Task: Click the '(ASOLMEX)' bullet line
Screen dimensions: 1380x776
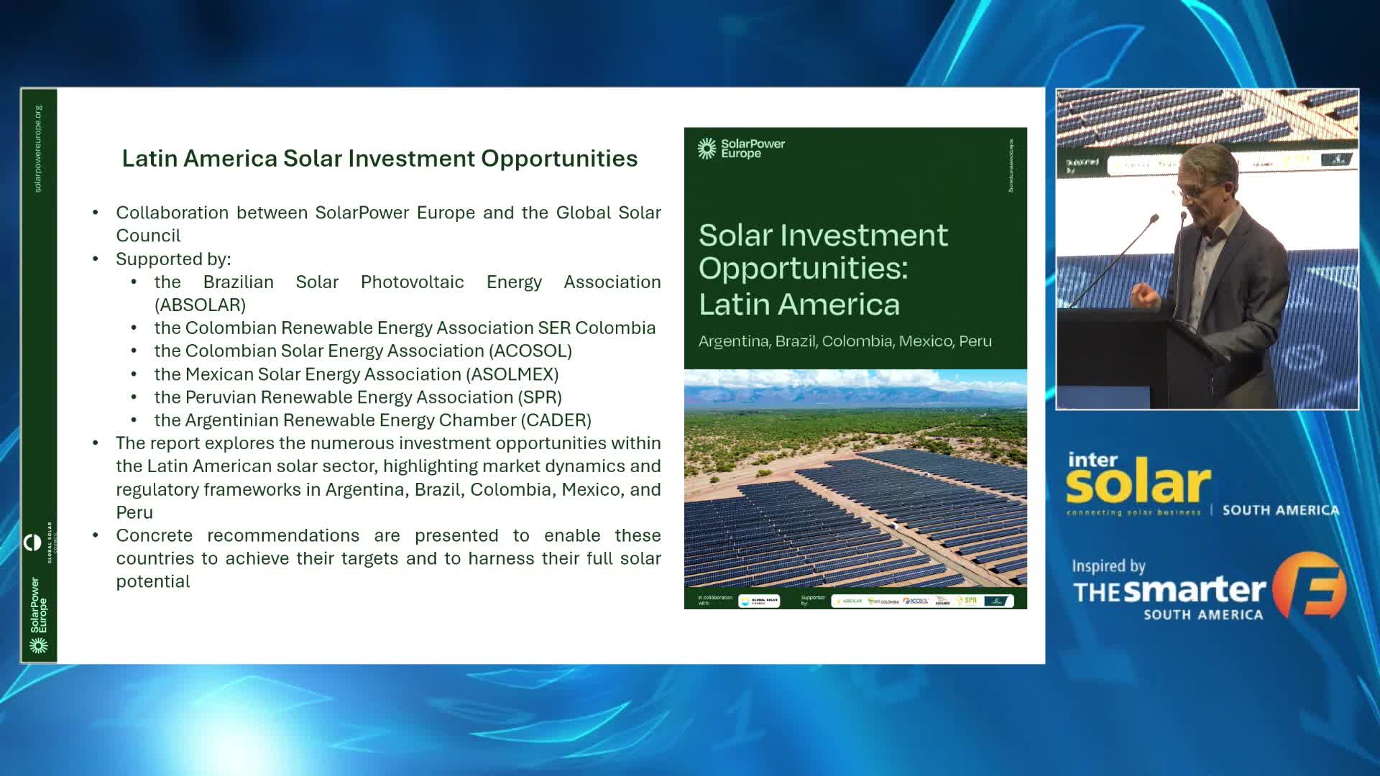Action: coord(356,374)
